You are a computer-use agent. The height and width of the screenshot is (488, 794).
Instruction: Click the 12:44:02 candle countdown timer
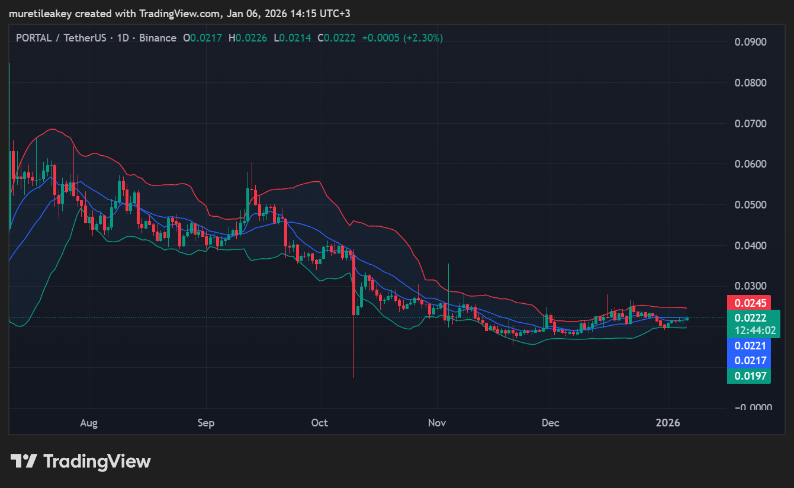pyautogui.click(x=750, y=330)
